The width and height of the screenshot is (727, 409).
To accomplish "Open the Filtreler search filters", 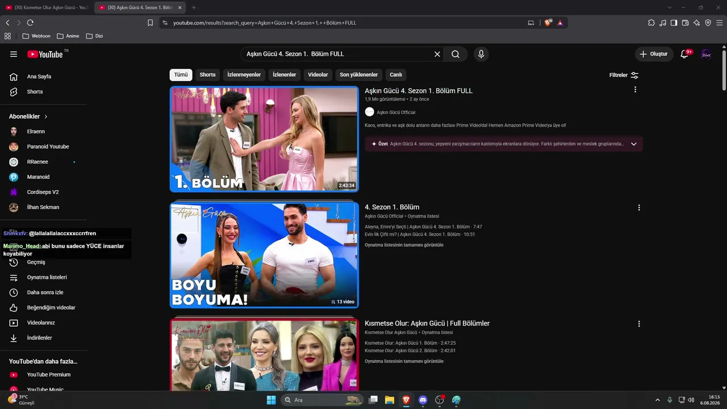I will 624,75.
